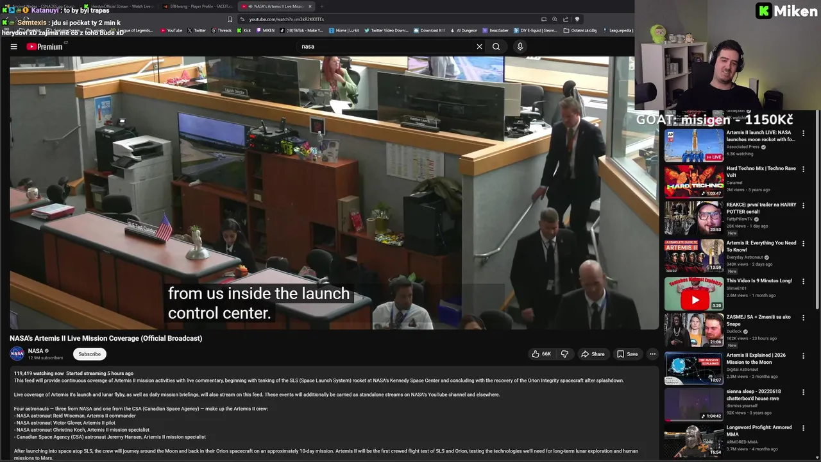Start voice search with microphone icon
The image size is (821, 462).
tap(520, 46)
